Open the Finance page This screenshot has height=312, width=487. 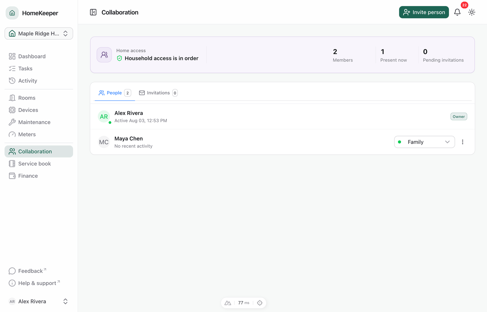39,176
